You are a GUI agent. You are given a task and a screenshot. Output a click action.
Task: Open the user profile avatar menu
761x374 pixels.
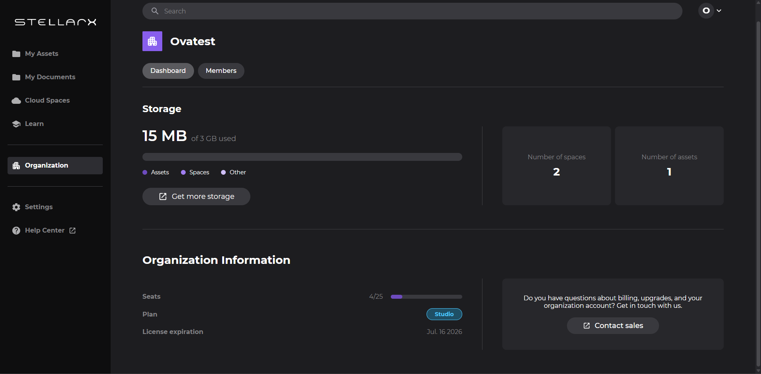(x=706, y=11)
